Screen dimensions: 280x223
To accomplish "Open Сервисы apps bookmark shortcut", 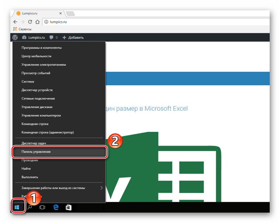I will coord(22,29).
